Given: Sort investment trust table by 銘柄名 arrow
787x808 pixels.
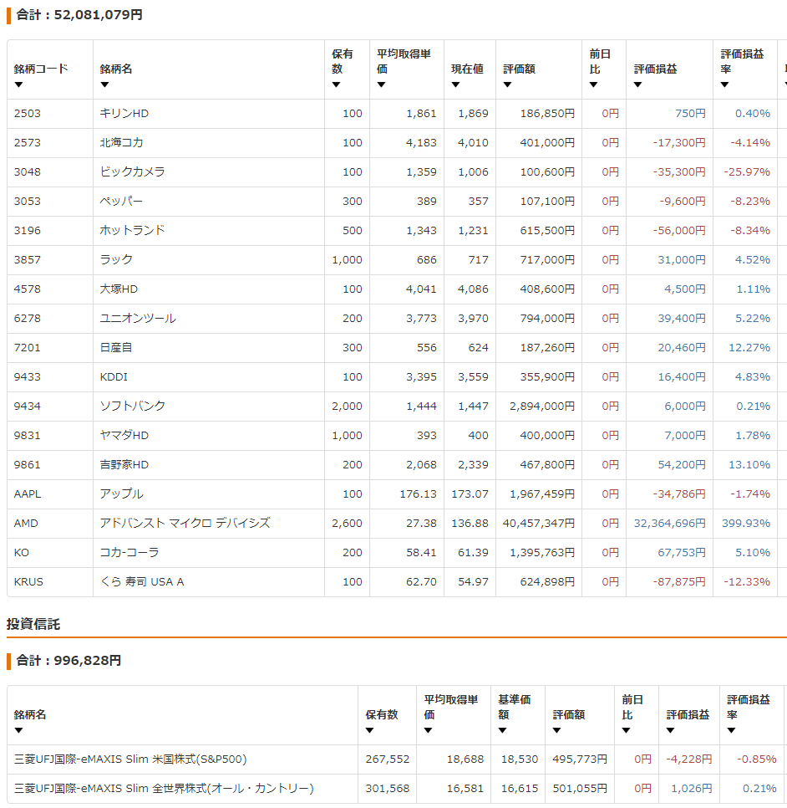Looking at the screenshot, I should pyautogui.click(x=18, y=730).
